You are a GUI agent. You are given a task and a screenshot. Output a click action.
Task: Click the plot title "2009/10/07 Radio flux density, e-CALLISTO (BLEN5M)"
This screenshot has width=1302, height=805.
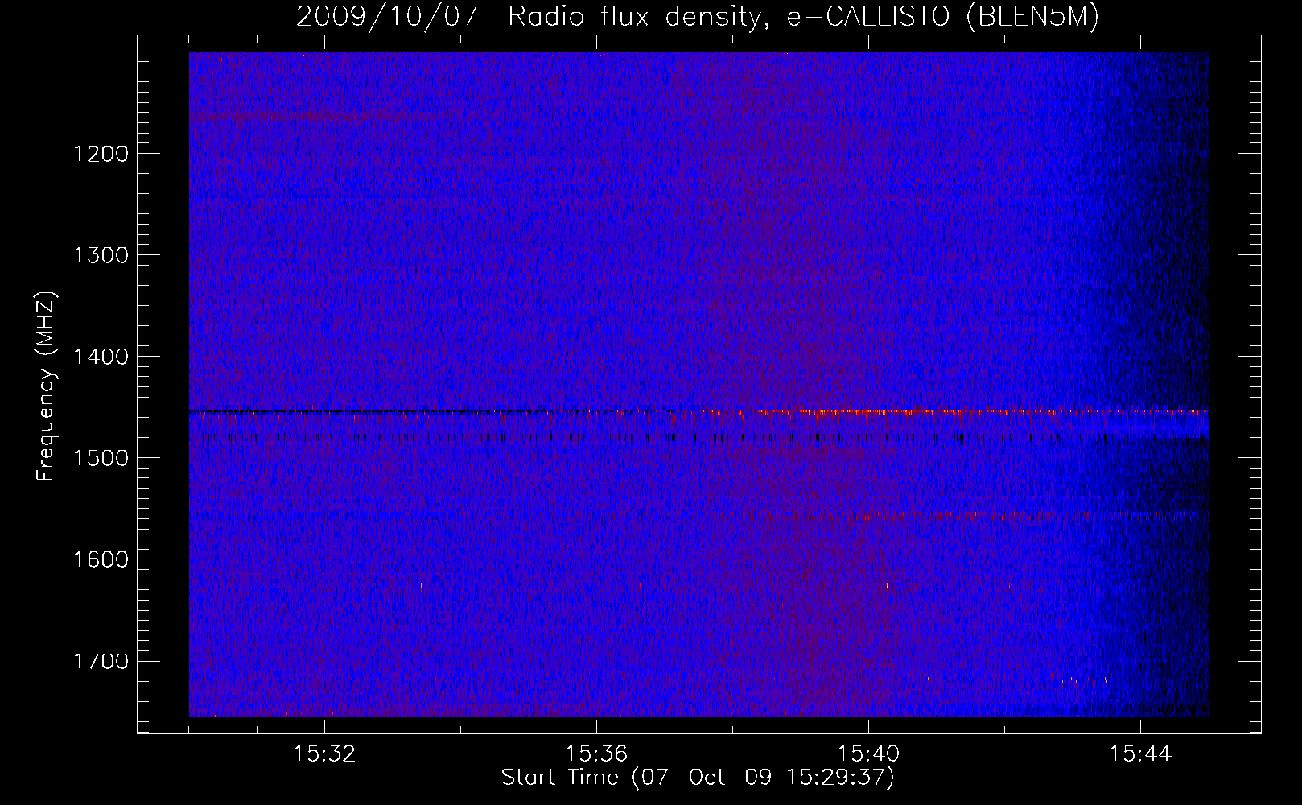698,17
